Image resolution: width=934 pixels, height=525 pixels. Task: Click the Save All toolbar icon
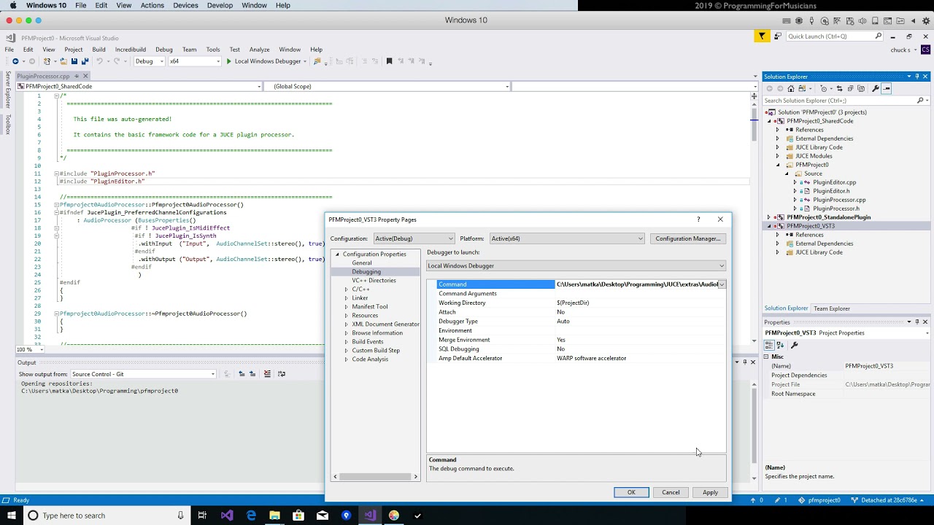(85, 61)
